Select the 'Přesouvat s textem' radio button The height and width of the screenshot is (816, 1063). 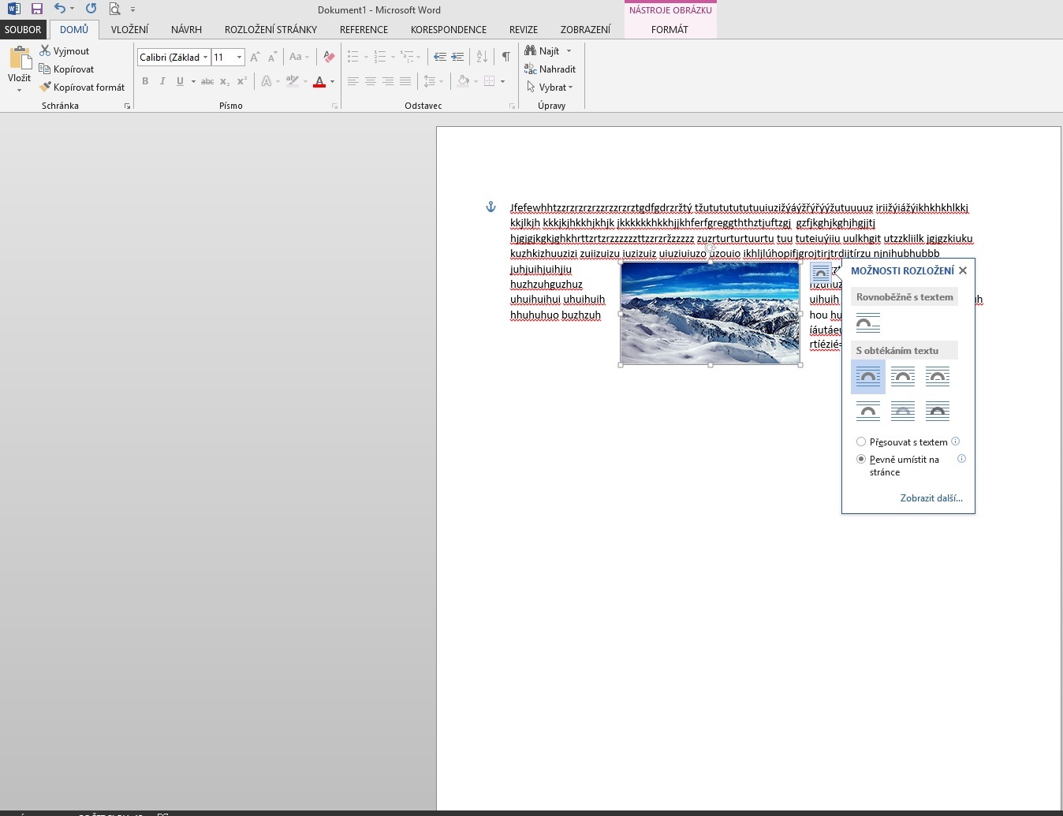(861, 442)
